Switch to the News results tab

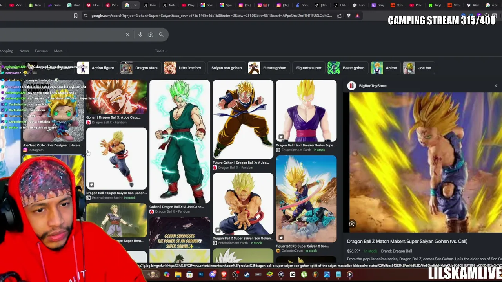tap(24, 51)
